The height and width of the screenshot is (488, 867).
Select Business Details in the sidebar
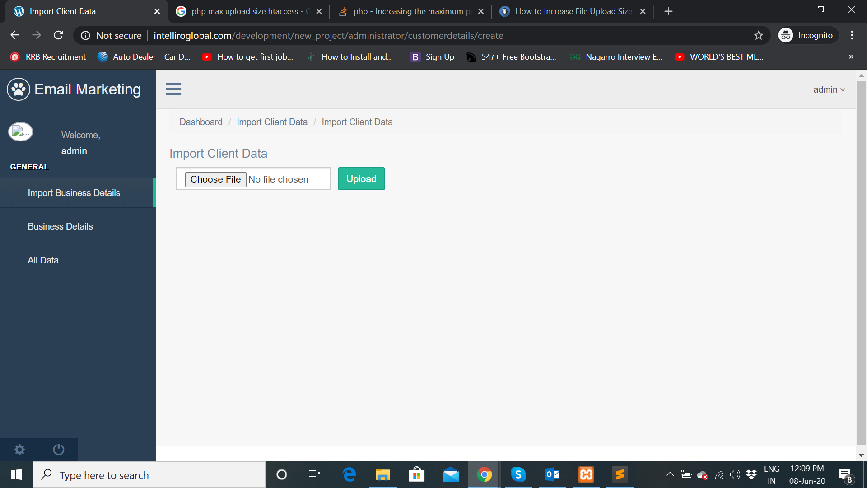61,226
